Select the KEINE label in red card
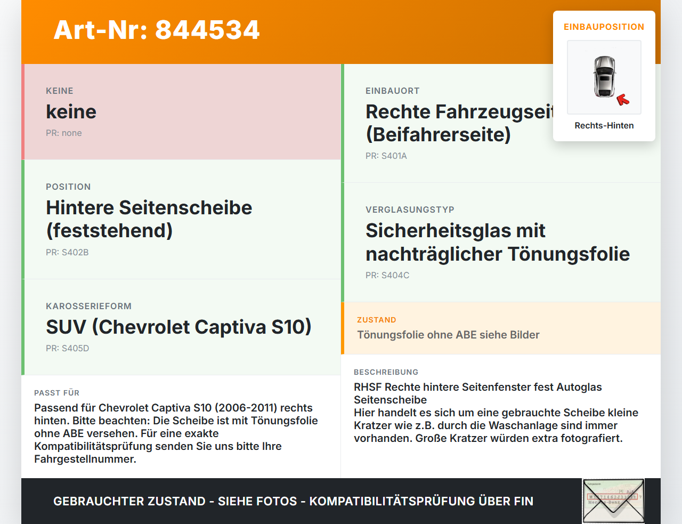Screen dimensions: 682x524 (x=60, y=91)
